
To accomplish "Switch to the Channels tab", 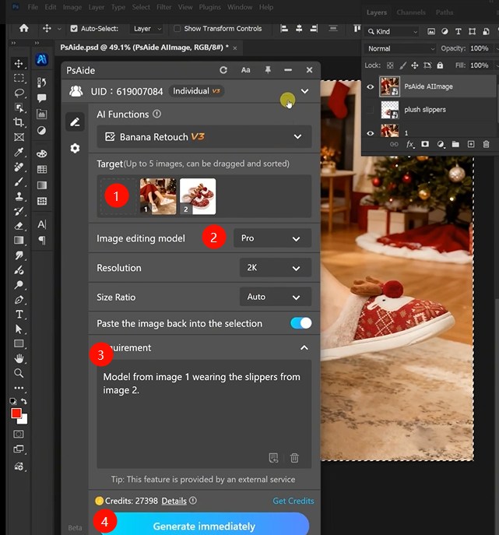I will coord(411,12).
